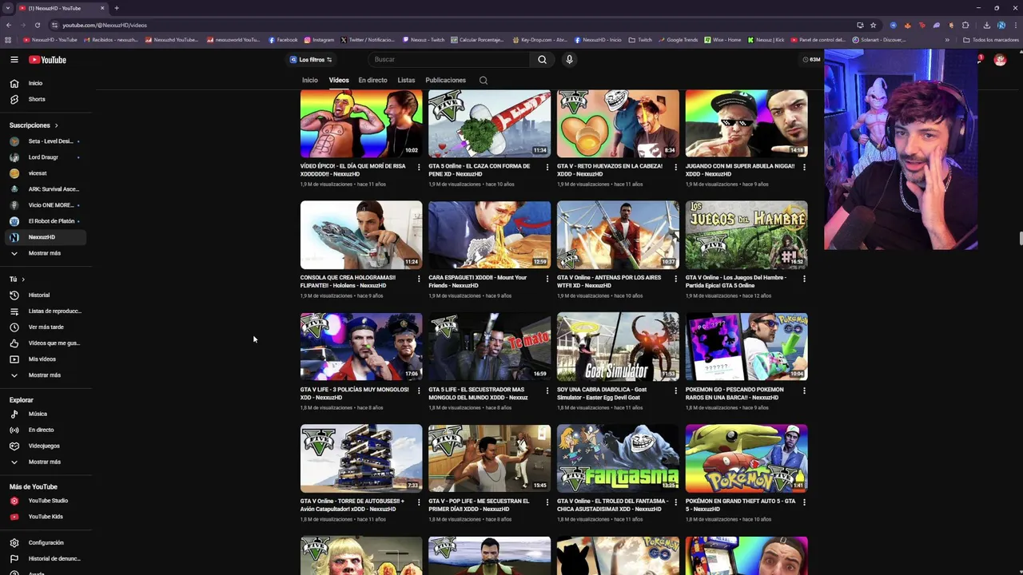This screenshot has height=575, width=1023.
Task: Open Seta - Level Design subscription
Action: [46, 141]
